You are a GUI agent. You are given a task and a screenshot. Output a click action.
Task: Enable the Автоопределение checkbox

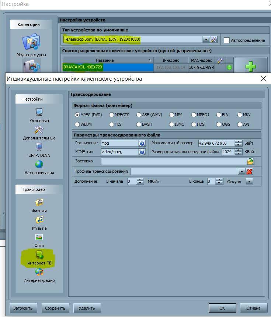click(227, 40)
